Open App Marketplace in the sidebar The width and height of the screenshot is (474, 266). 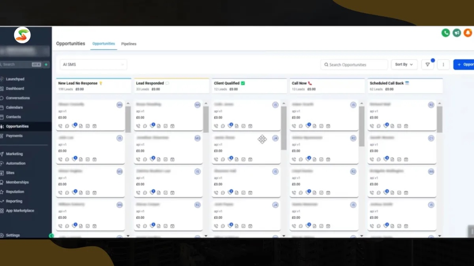point(20,211)
